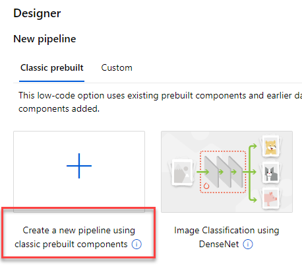This screenshot has width=302, height=267.
Task: Click the pink pig picture in thumbnail
Action: tap(270, 198)
